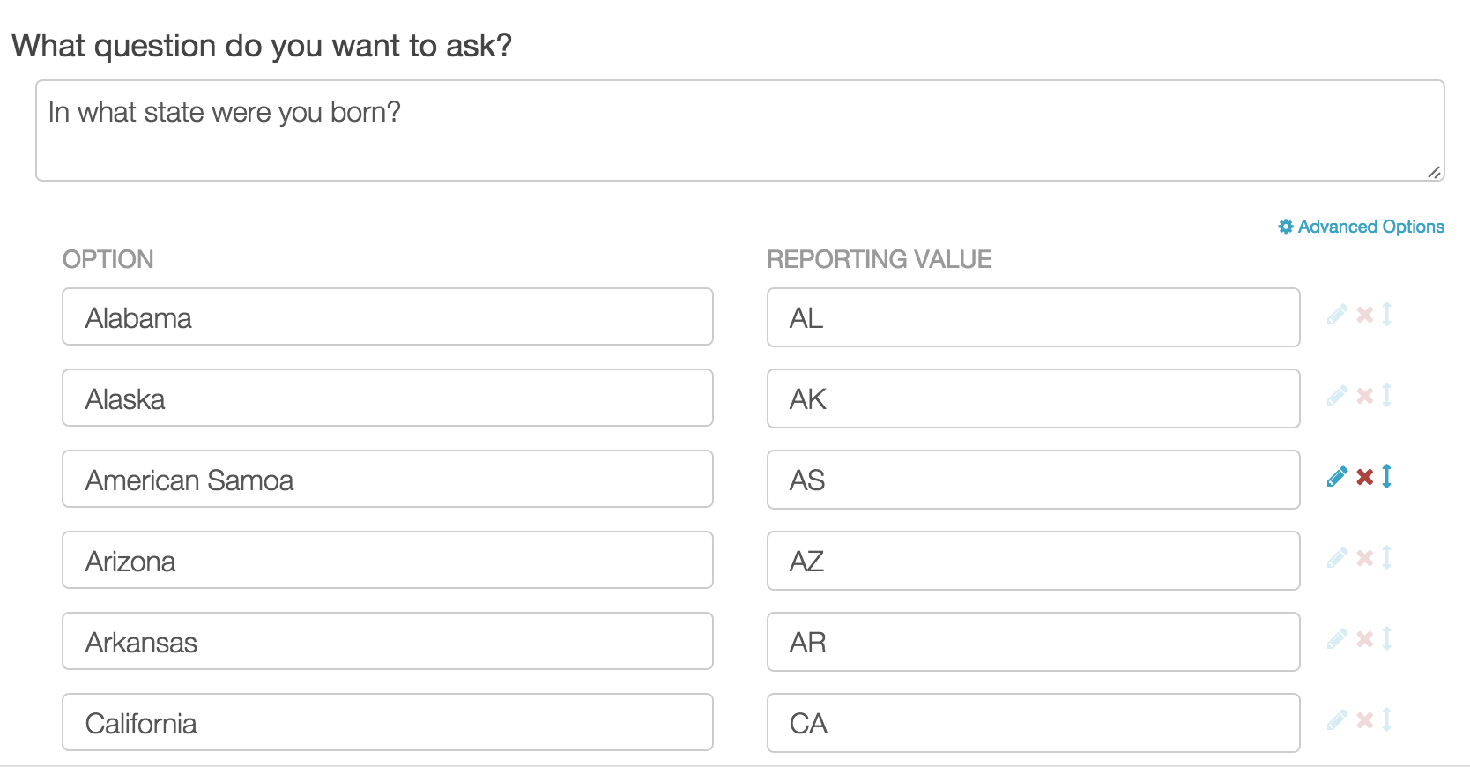Click the reorder arrow for Alaska row
Screen dimensions: 1470x767
click(1387, 396)
